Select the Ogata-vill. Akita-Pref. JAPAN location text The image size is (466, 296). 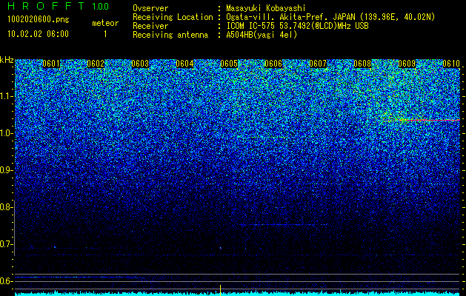330,17
